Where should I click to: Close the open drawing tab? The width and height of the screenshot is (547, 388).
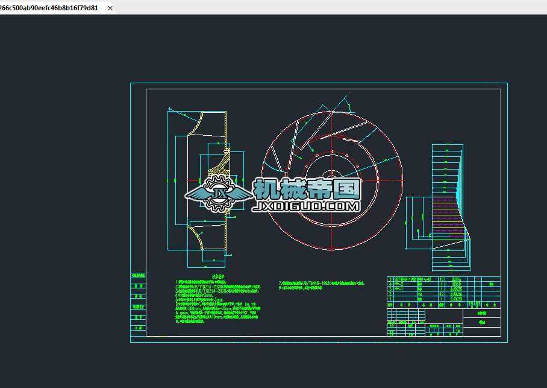tap(109, 8)
